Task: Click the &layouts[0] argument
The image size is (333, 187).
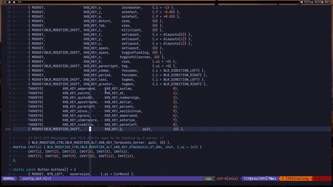Action: click(x=174, y=35)
